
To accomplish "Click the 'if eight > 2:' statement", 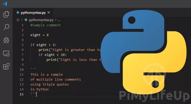I will [43, 45].
